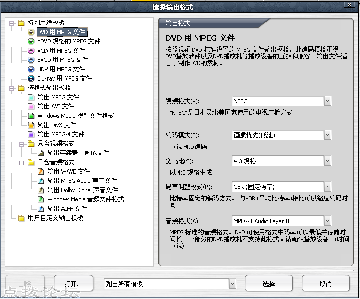Select the 输出 MPEG Audio 声音文件 label

point(82,181)
